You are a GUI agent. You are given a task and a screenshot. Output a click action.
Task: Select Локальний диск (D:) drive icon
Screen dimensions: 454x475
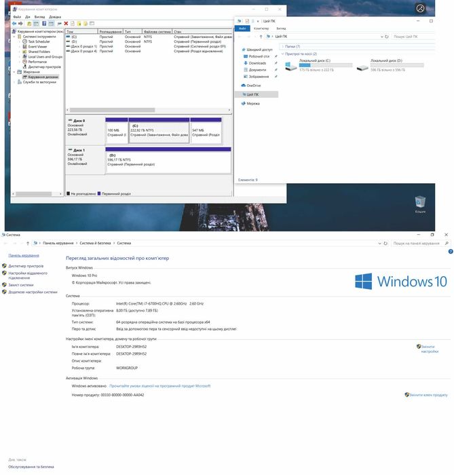(x=362, y=67)
